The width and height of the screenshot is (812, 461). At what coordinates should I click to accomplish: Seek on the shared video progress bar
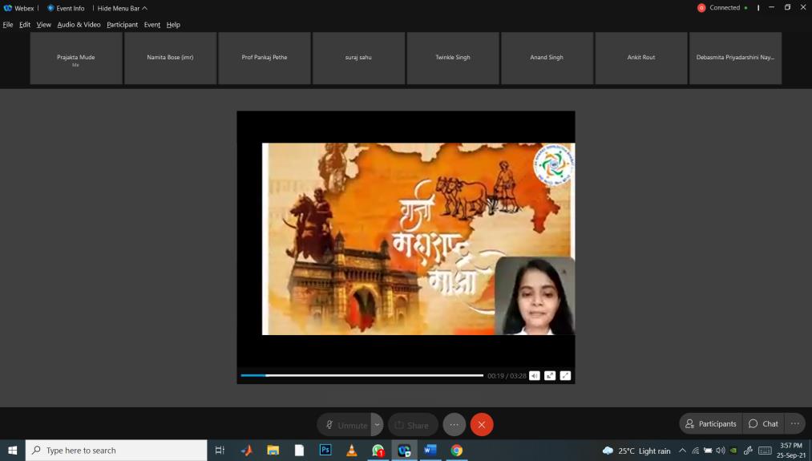point(362,375)
